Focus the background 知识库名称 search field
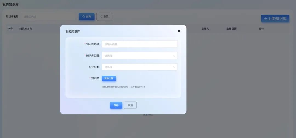Viewport: 296px width, 138px height. pyautogui.click(x=48, y=17)
